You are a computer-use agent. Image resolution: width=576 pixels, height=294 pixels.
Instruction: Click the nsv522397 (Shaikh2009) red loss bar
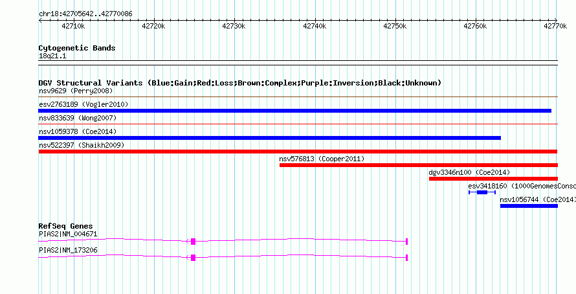tap(298, 152)
